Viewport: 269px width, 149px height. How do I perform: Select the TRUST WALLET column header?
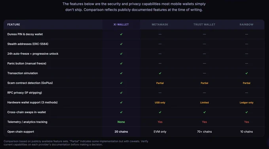[205, 24]
